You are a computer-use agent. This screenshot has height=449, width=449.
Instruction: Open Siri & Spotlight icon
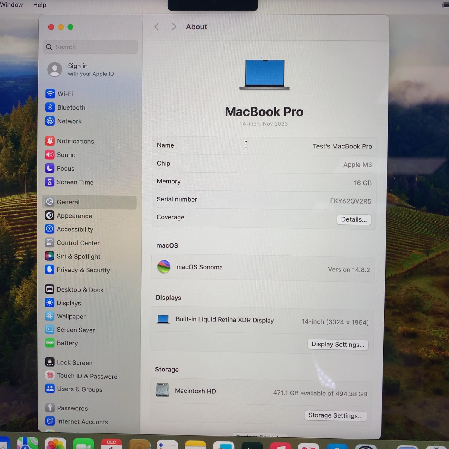(x=49, y=256)
